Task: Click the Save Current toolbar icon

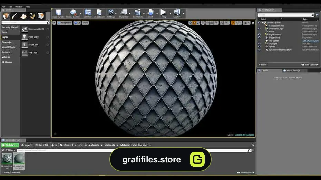Action: 58,13
